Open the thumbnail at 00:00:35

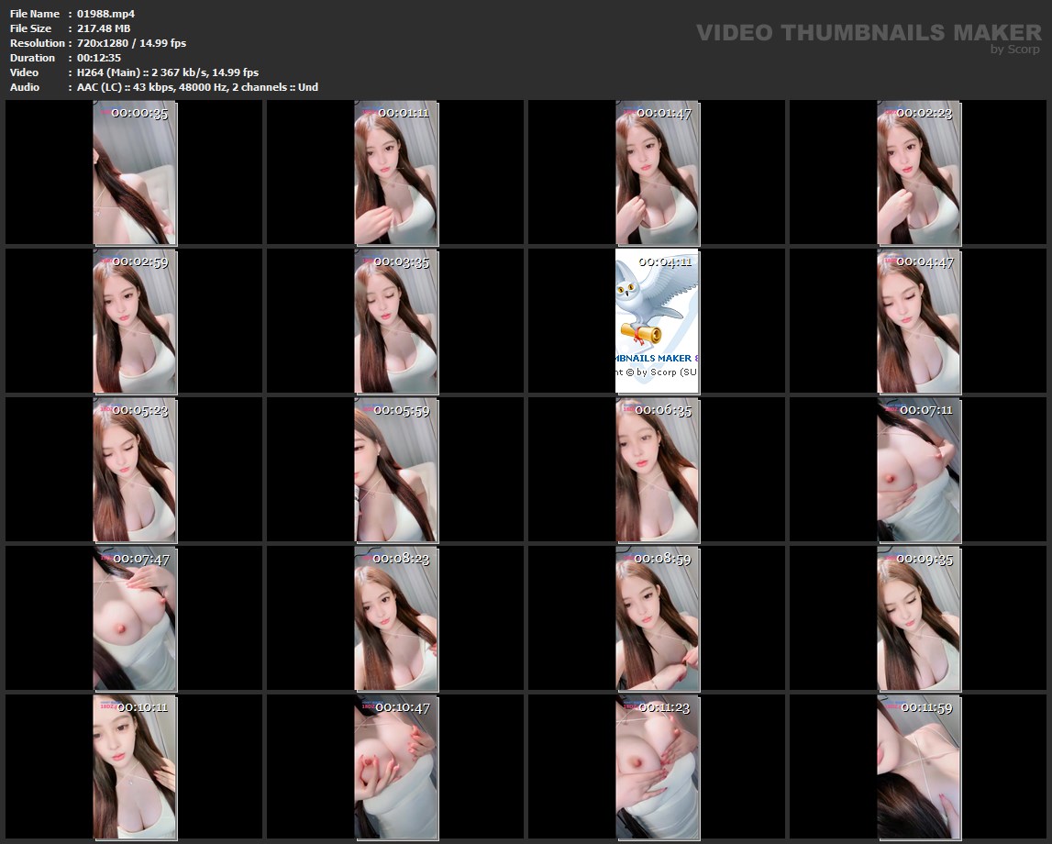tap(135, 172)
